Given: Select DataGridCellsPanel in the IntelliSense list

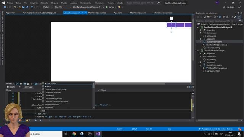Looking at the screenshot, I should (x=53, y=92).
